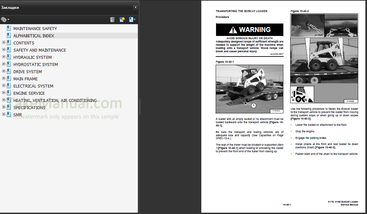Collapse the Закладки bookmarks panel

135,8
